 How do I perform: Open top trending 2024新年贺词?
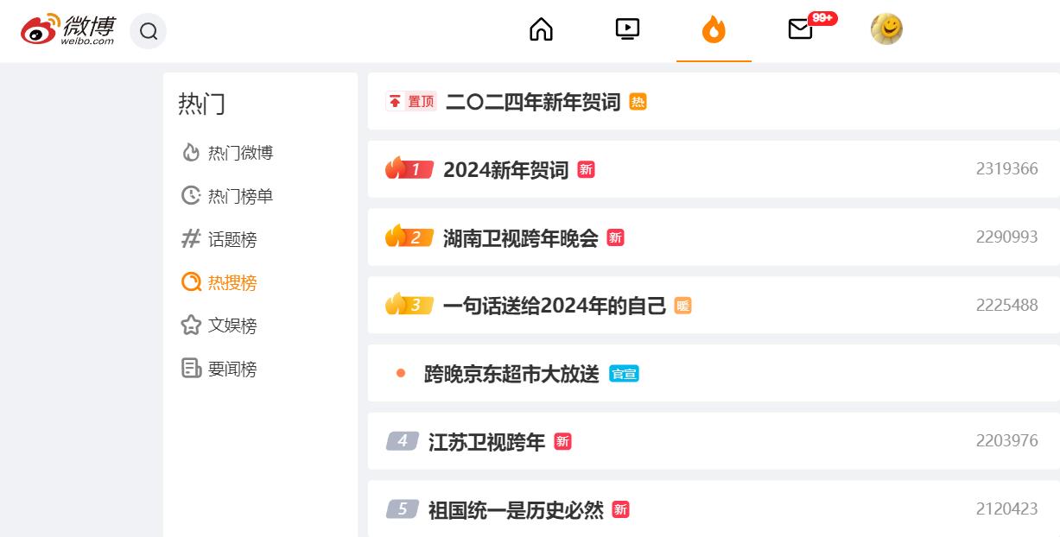pyautogui.click(x=505, y=170)
